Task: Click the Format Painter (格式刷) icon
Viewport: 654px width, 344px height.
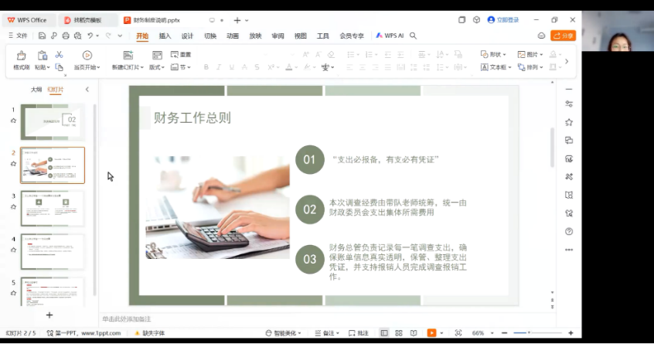Action: (x=21, y=56)
